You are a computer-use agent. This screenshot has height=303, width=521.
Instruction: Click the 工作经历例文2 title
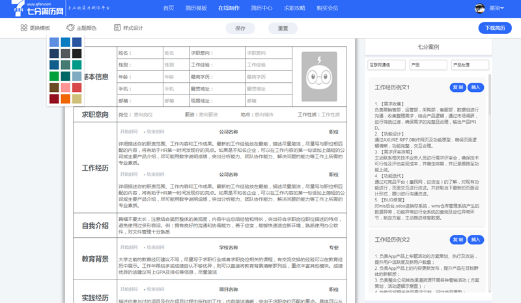pyautogui.click(x=392, y=240)
